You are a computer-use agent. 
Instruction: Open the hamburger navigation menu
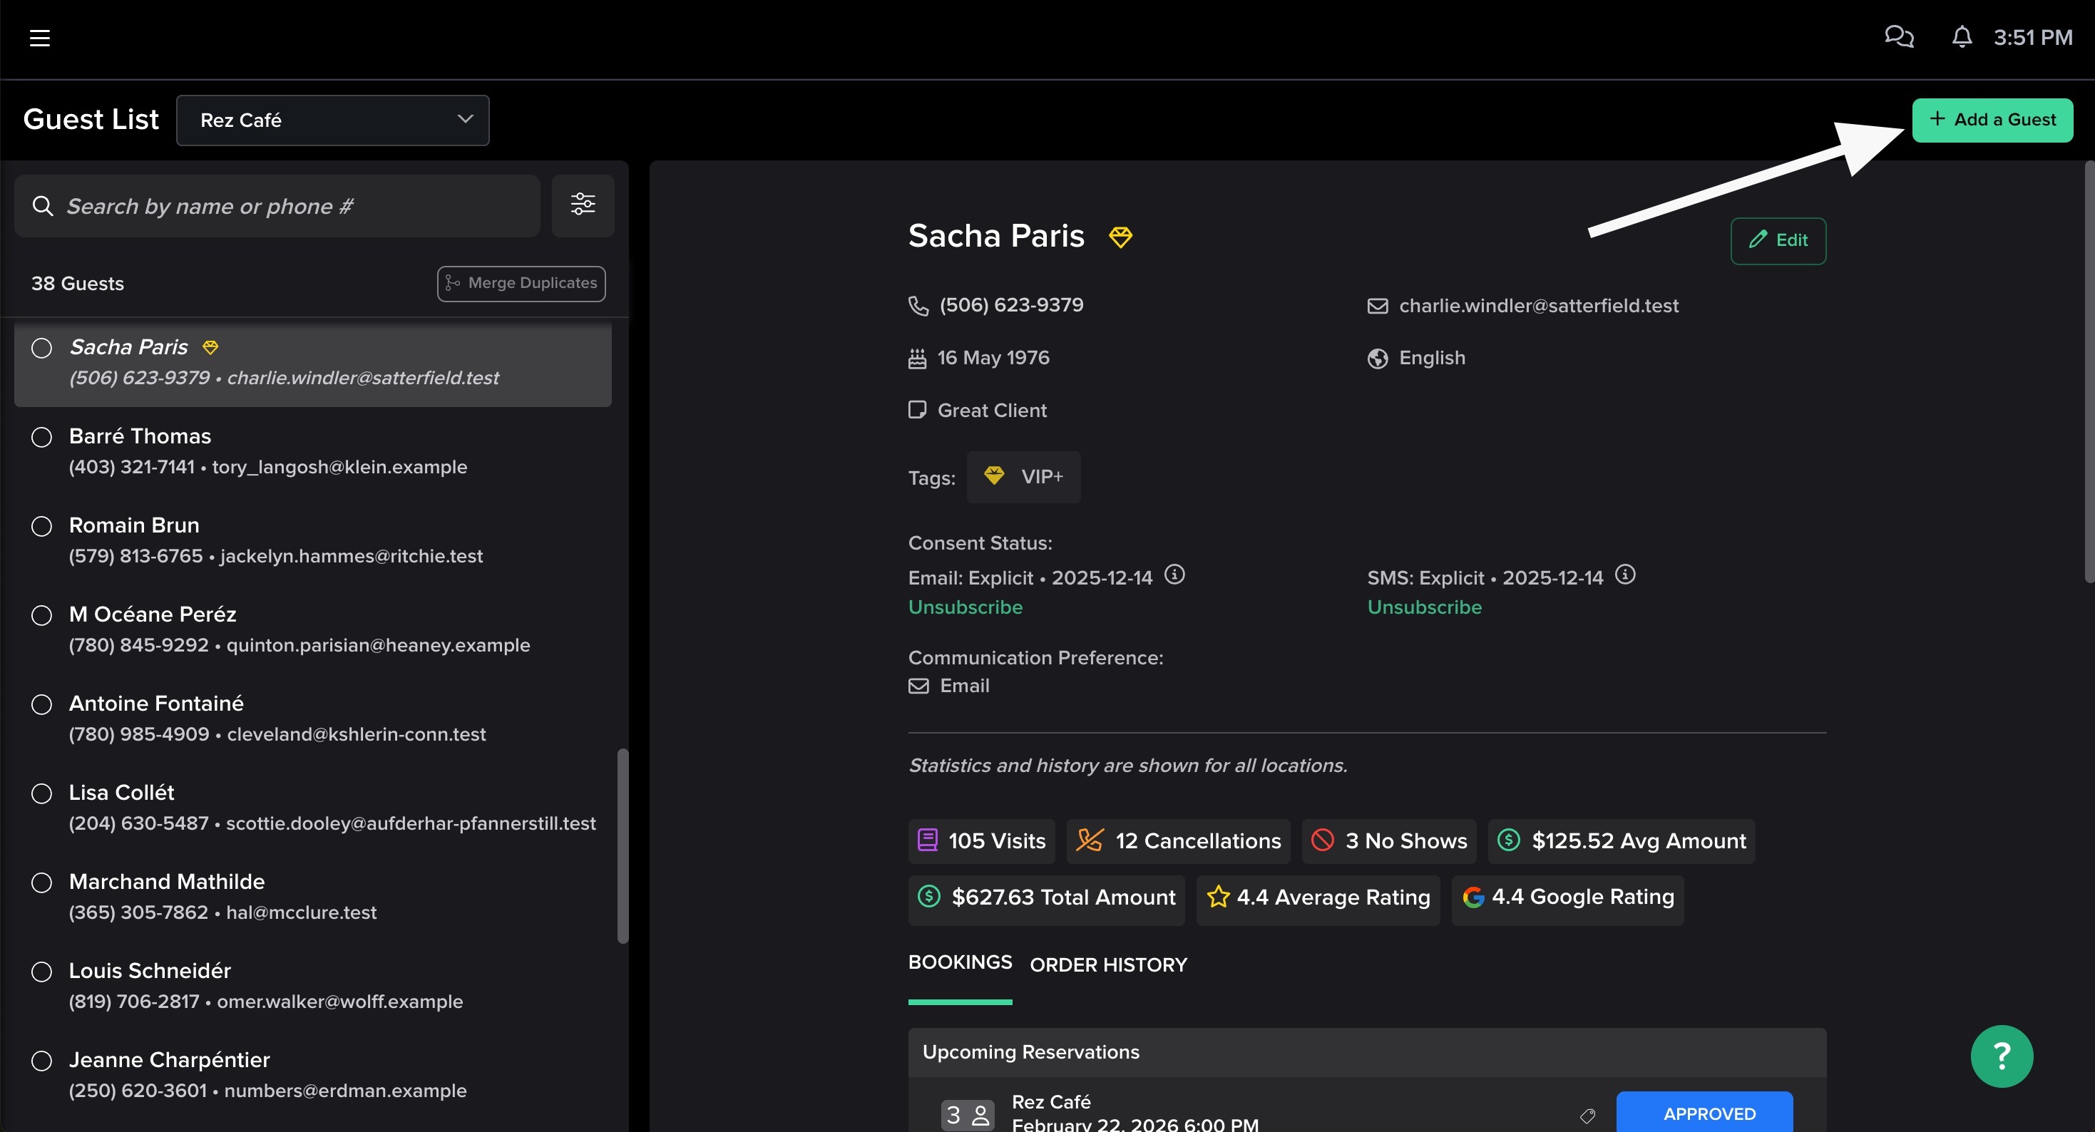pyautogui.click(x=40, y=38)
